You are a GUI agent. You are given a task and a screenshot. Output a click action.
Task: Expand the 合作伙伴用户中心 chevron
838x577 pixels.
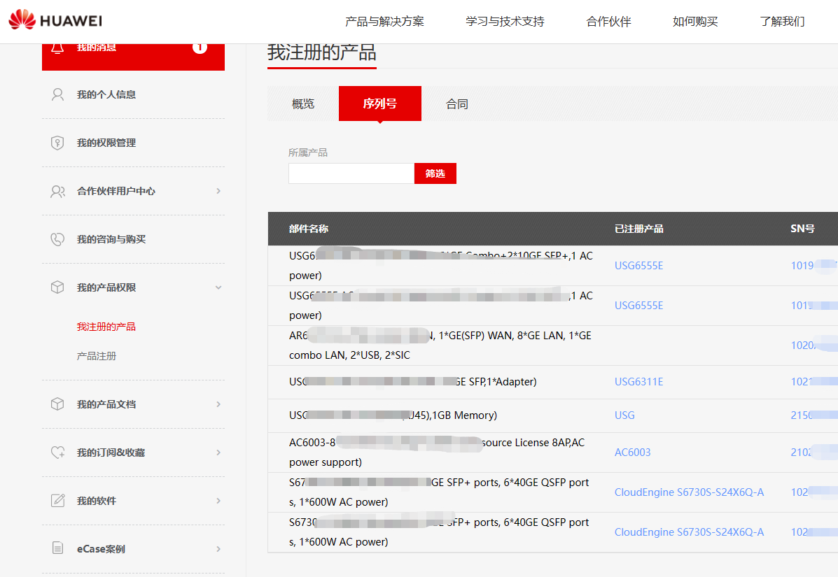218,191
